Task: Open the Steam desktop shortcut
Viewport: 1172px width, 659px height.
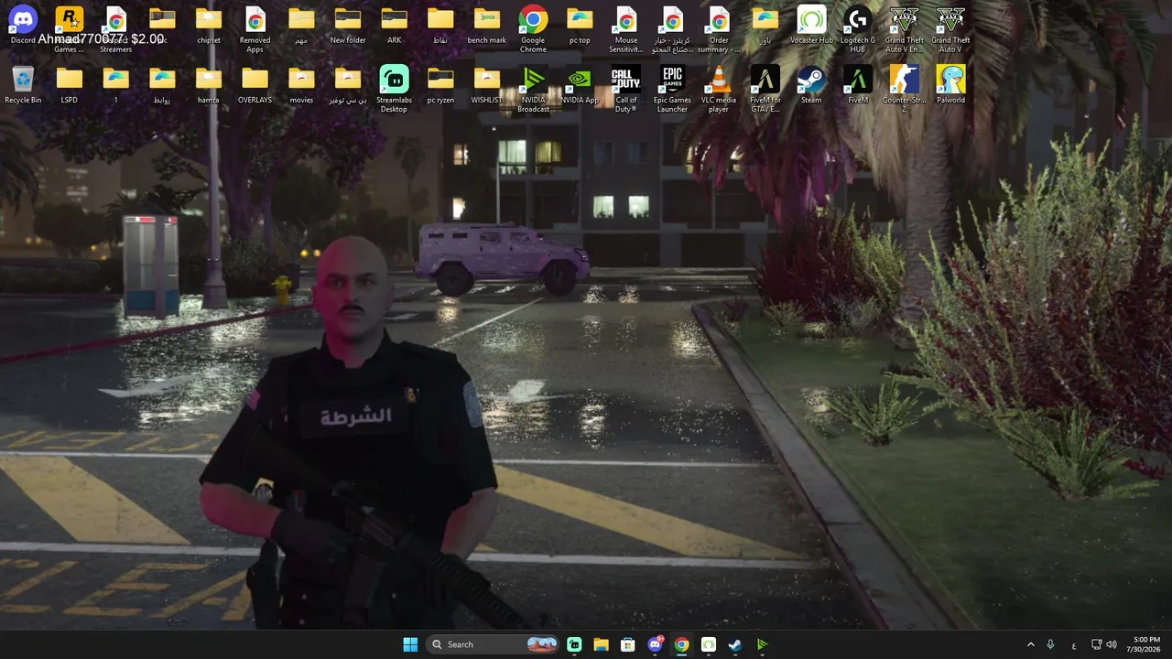Action: [811, 85]
